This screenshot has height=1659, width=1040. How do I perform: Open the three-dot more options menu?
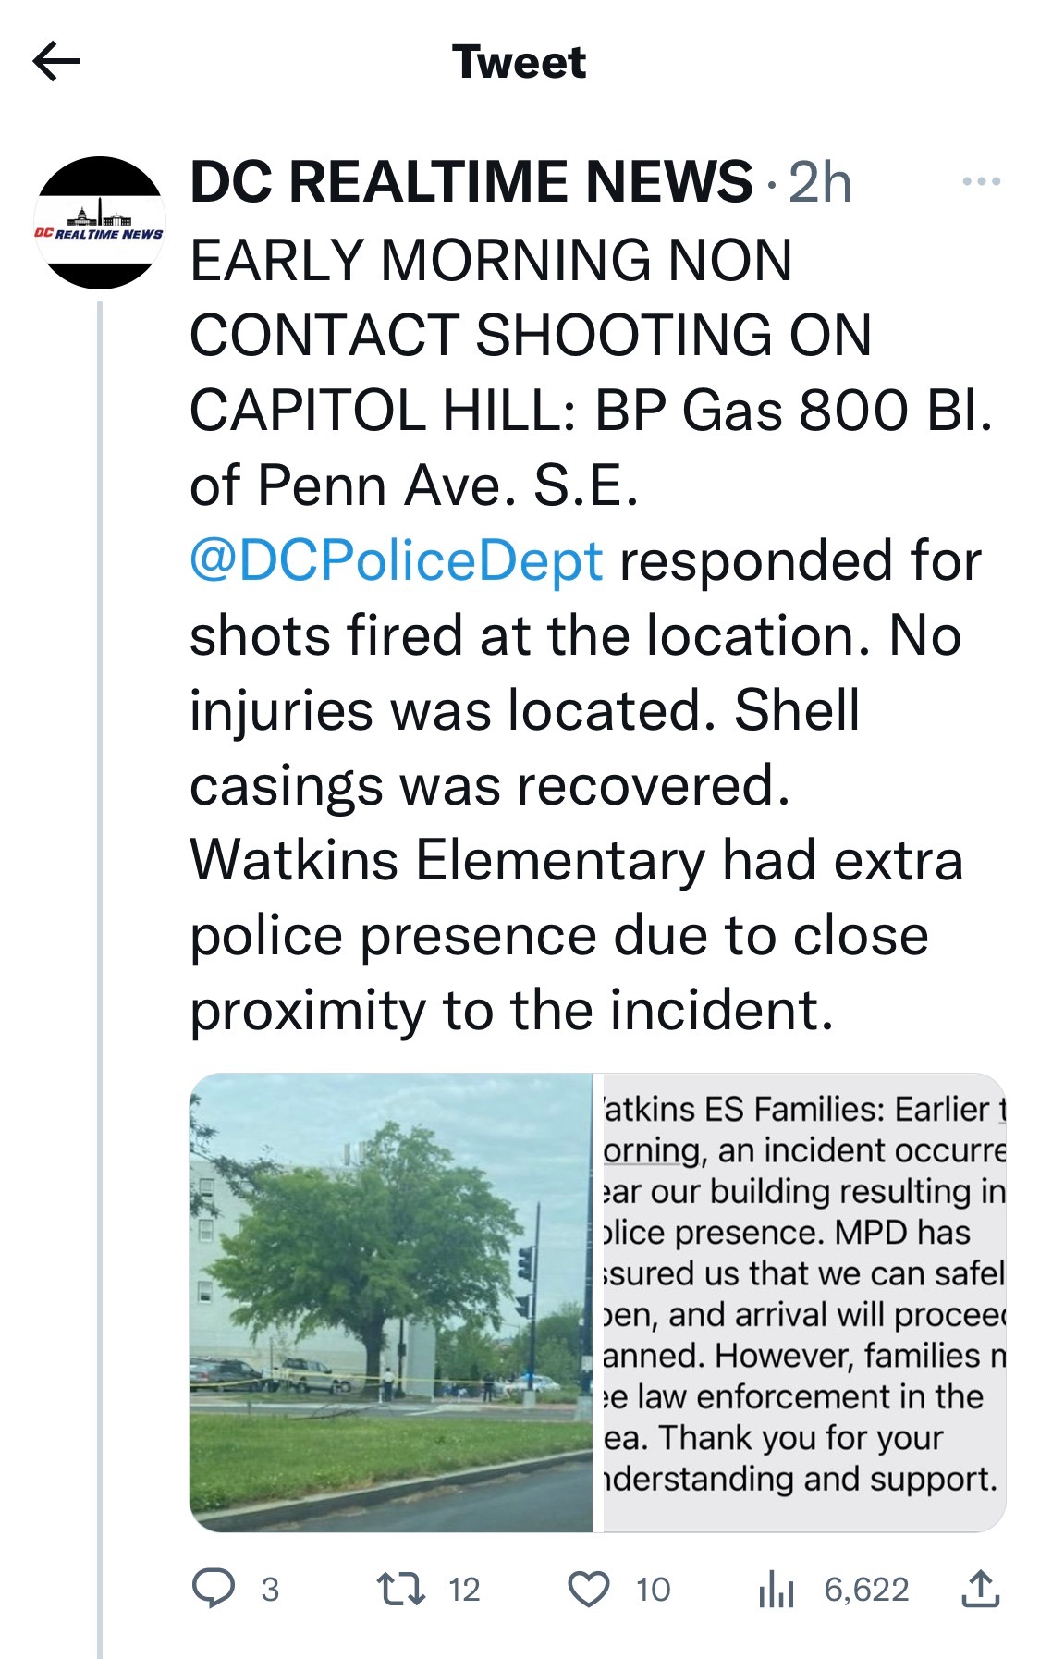(981, 181)
